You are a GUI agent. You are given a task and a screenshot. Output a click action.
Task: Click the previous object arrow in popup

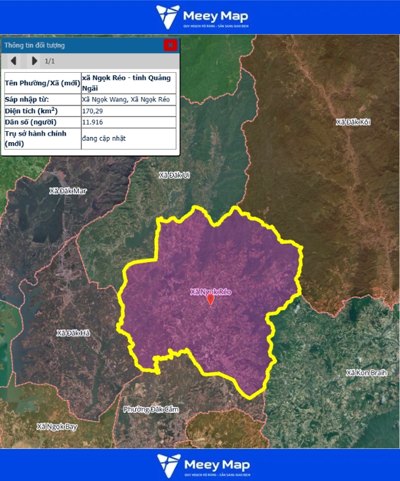tap(13, 61)
